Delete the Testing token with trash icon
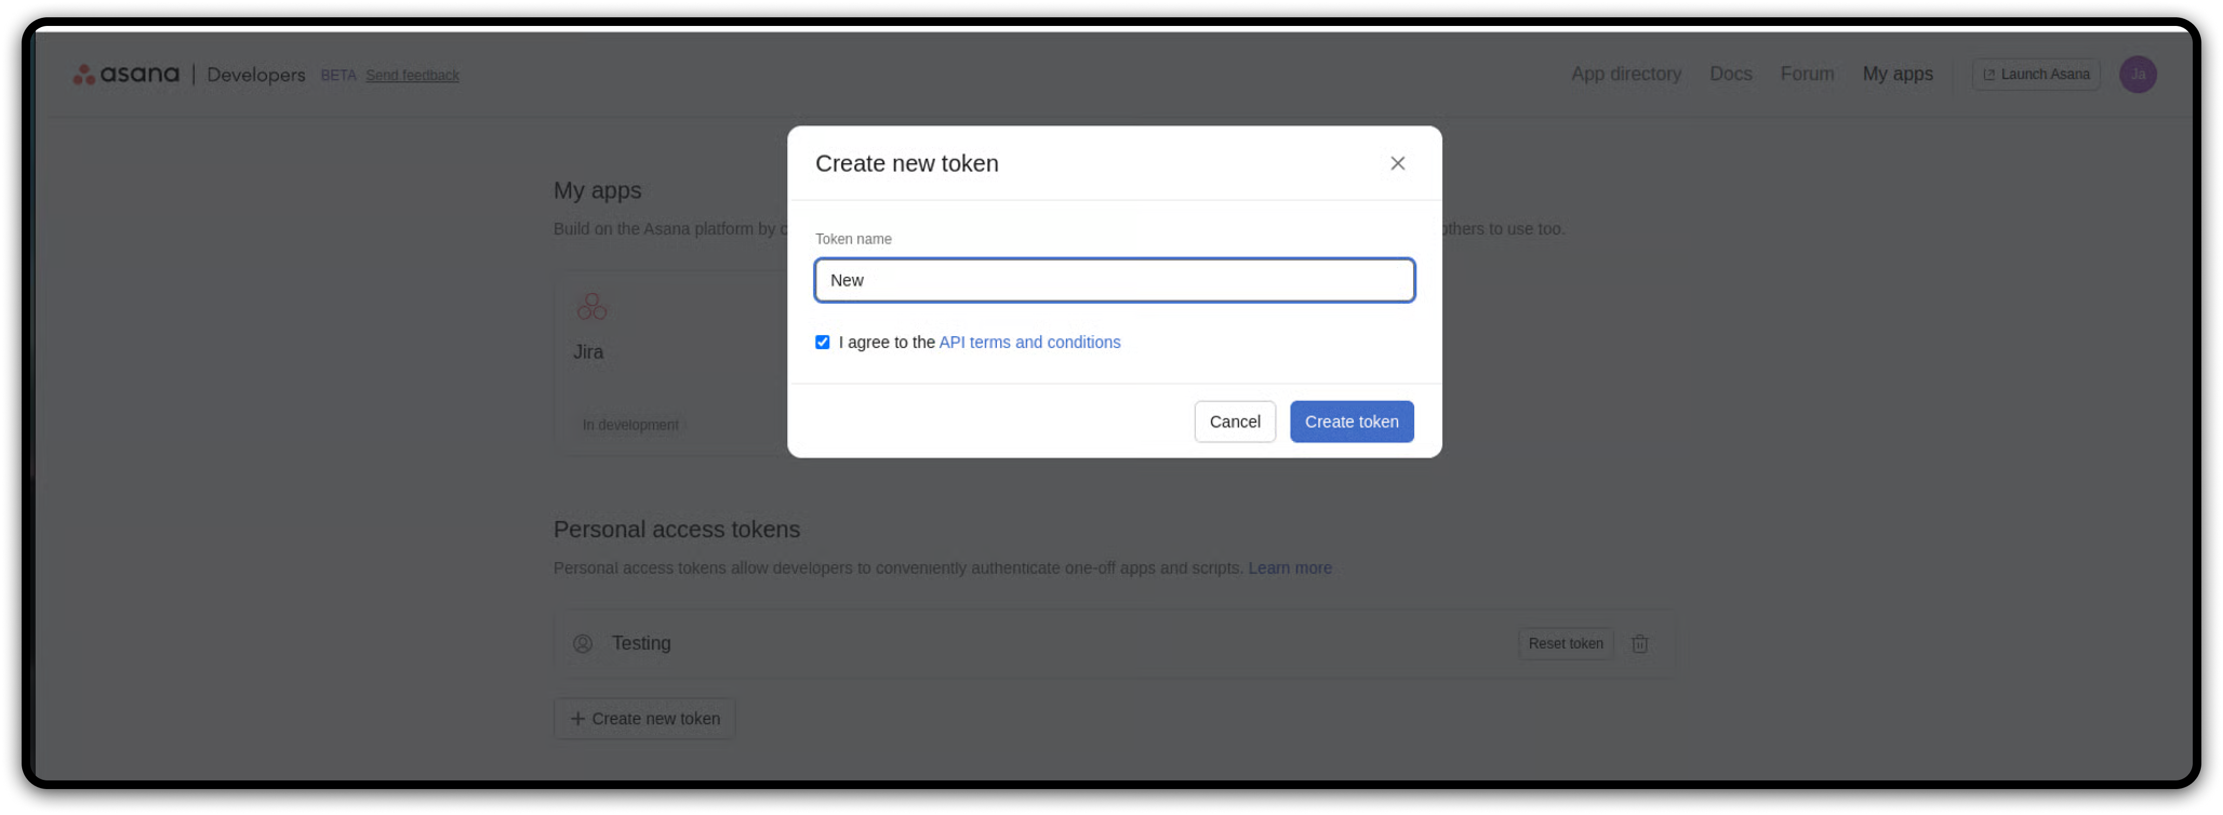 click(1639, 643)
